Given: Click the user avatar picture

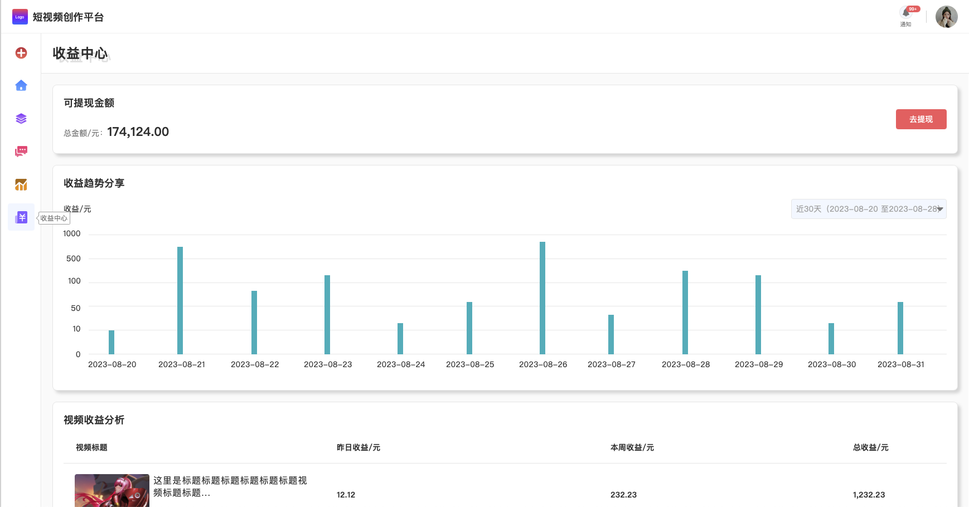Looking at the screenshot, I should 946,17.
